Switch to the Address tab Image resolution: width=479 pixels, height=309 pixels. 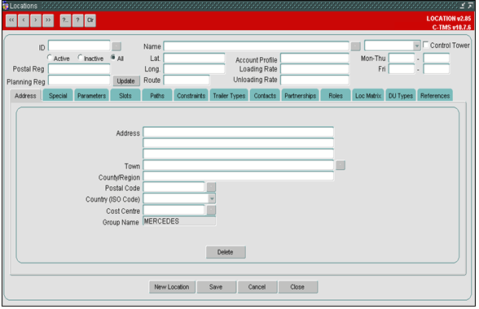25,96
